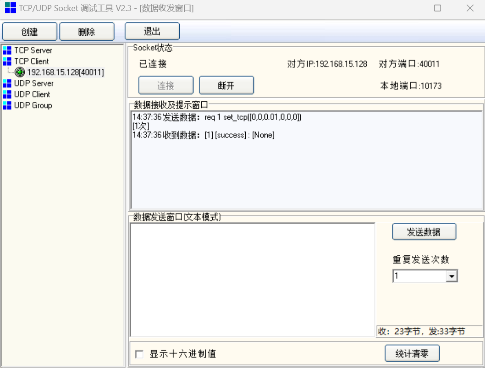Click the UDP Group tree icon
The width and height of the screenshot is (485, 368).
click(7, 105)
